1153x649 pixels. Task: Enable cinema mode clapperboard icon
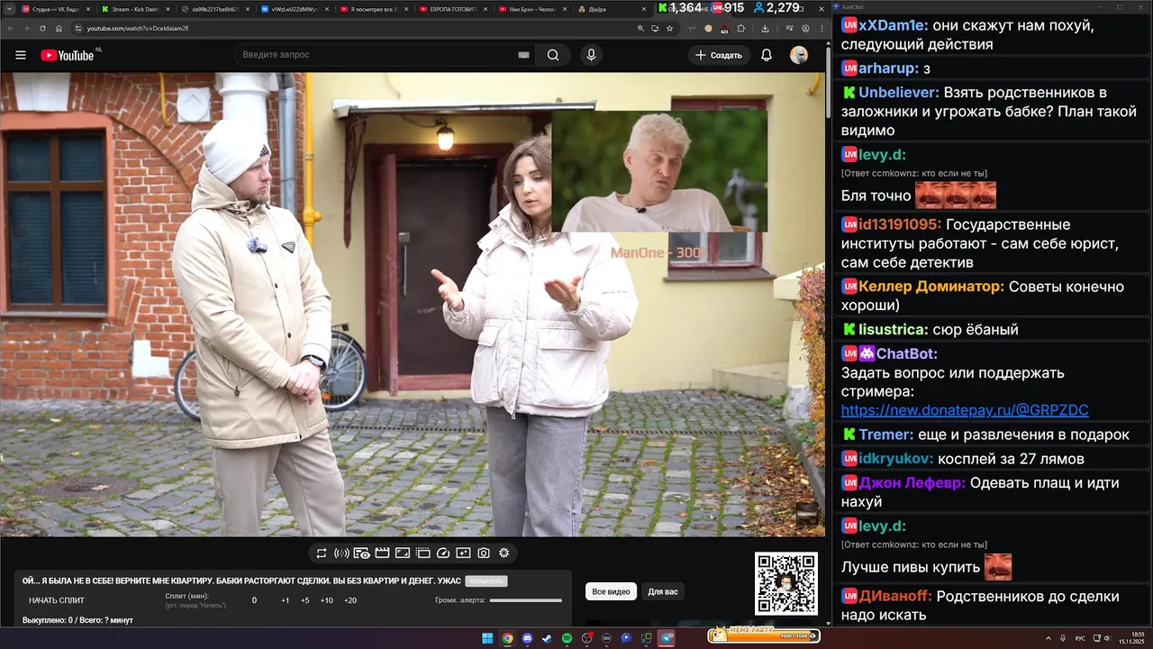pyautogui.click(x=382, y=553)
